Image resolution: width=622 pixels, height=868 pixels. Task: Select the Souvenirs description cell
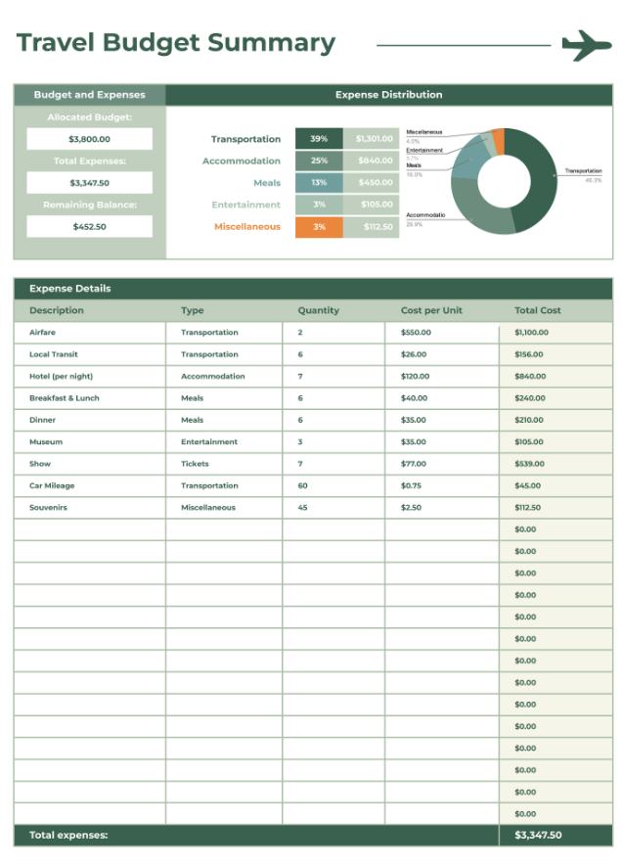90,508
